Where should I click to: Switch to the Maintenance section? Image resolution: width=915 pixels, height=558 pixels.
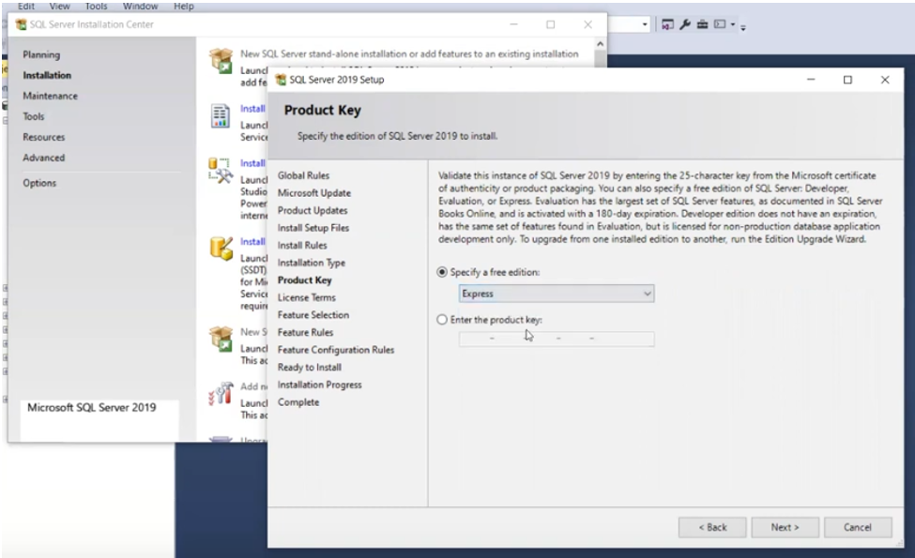52,96
